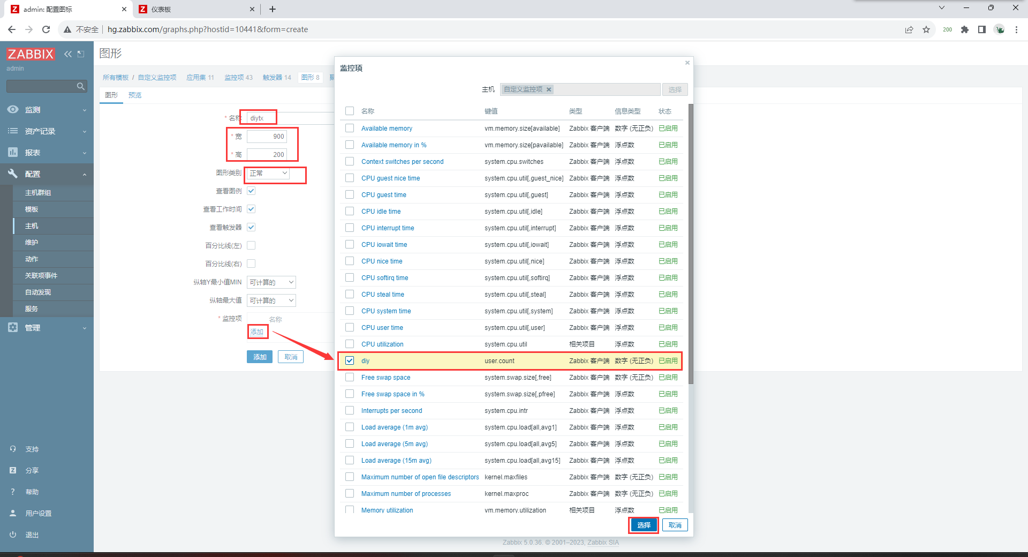Uncheck the diy item checkbox
This screenshot has height=557, width=1028.
pyautogui.click(x=350, y=360)
